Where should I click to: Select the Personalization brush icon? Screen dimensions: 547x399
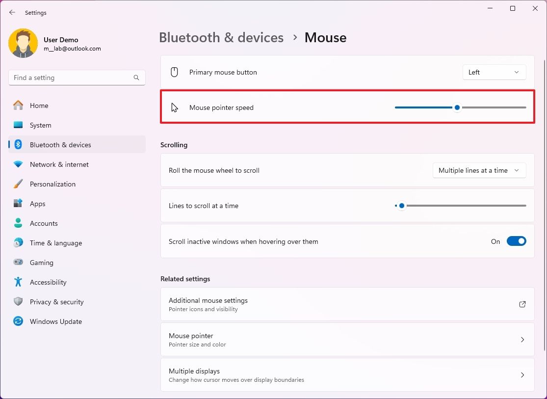click(19, 184)
